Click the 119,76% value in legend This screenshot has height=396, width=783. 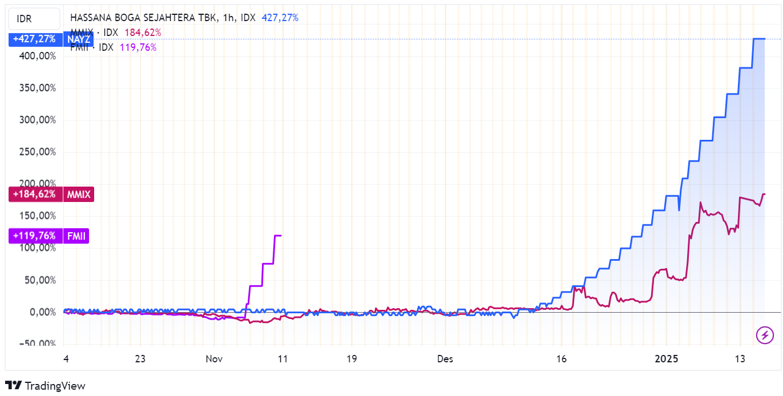click(138, 47)
